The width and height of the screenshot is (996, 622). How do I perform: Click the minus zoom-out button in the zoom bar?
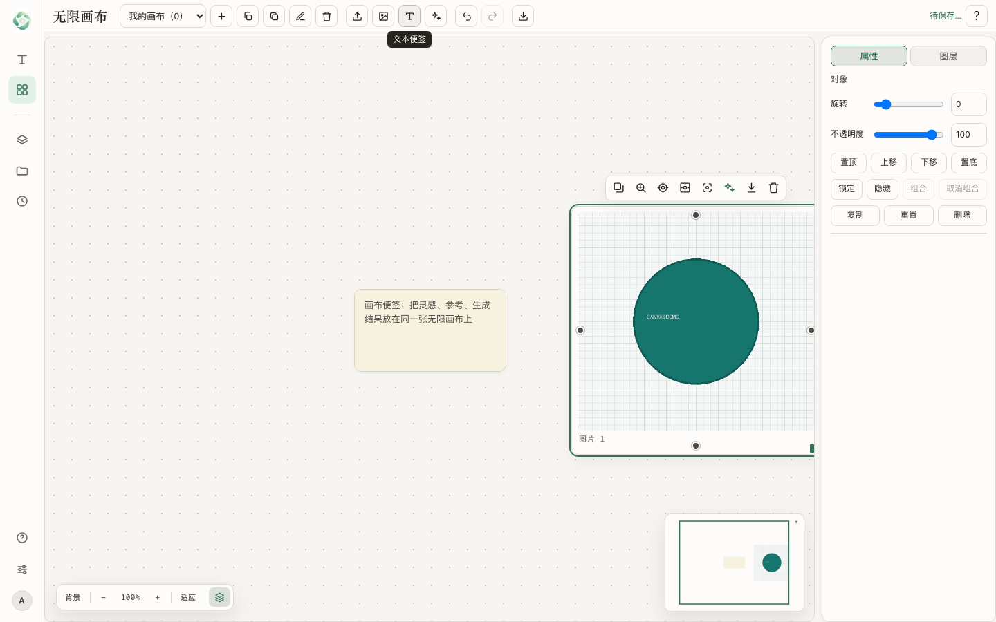pyautogui.click(x=104, y=597)
